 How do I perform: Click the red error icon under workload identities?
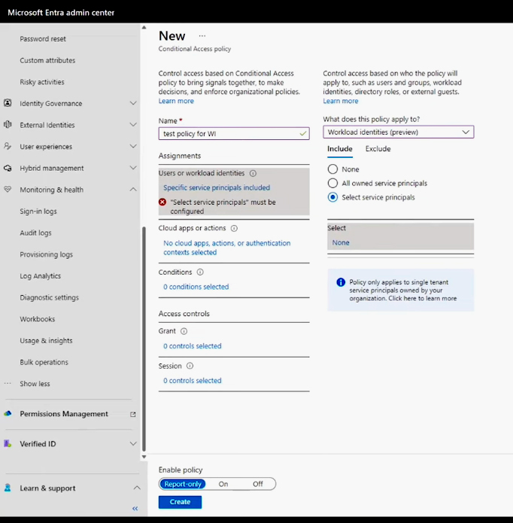coord(162,202)
